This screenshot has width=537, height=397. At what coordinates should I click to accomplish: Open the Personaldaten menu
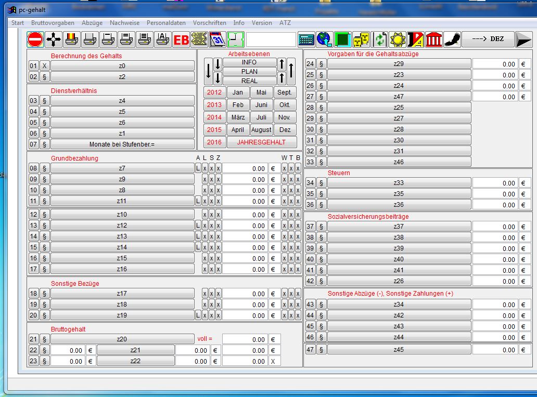[166, 23]
